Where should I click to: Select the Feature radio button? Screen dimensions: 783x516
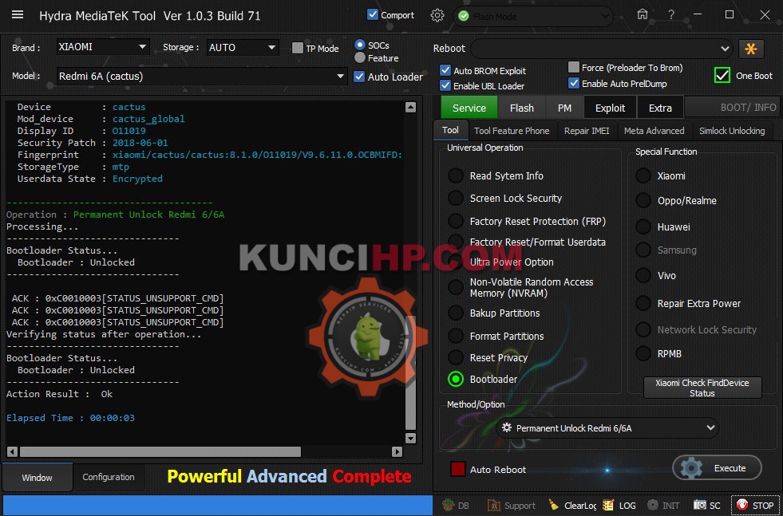pyautogui.click(x=359, y=58)
